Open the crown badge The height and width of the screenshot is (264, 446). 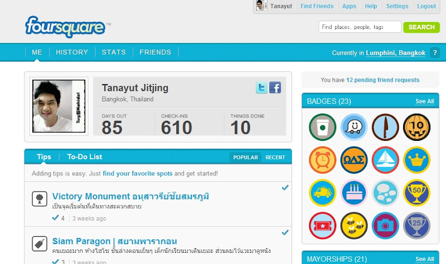416,160
